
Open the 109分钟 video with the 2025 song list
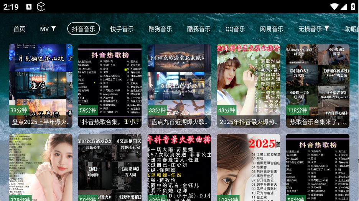coord(249,167)
